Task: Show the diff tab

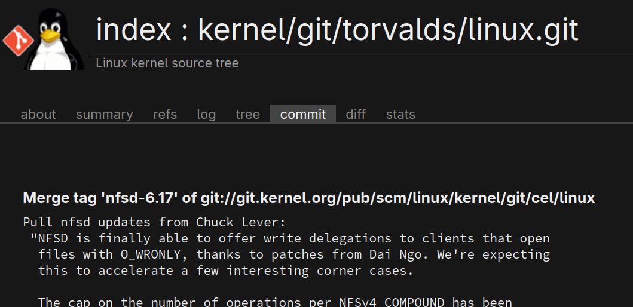Action: 356,115
